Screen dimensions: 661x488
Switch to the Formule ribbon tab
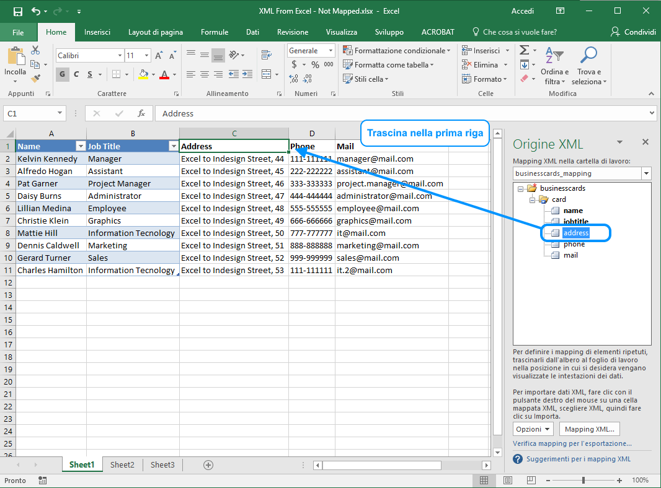click(x=215, y=32)
